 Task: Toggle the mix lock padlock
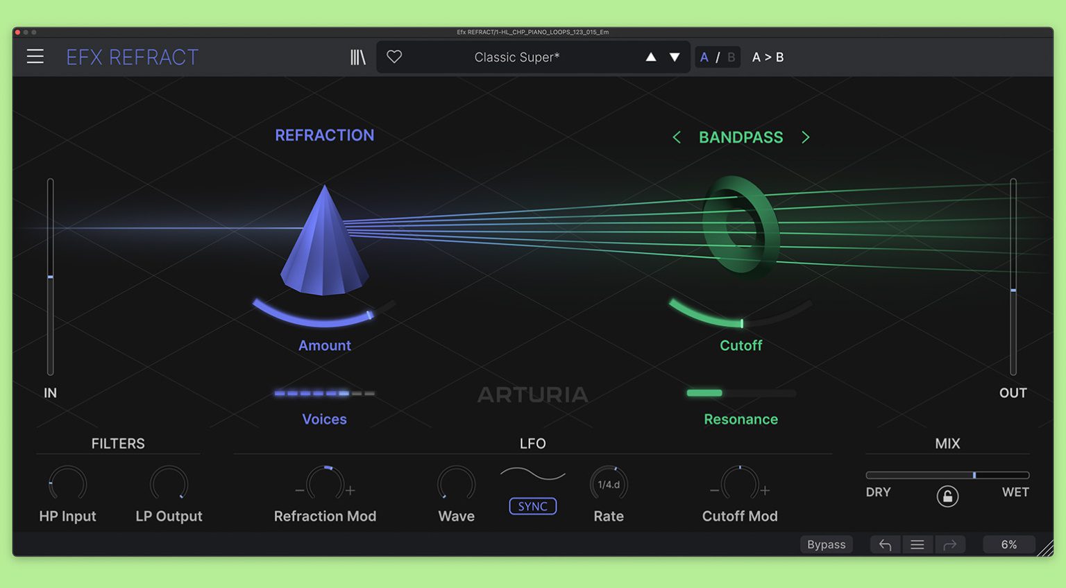coord(948,496)
